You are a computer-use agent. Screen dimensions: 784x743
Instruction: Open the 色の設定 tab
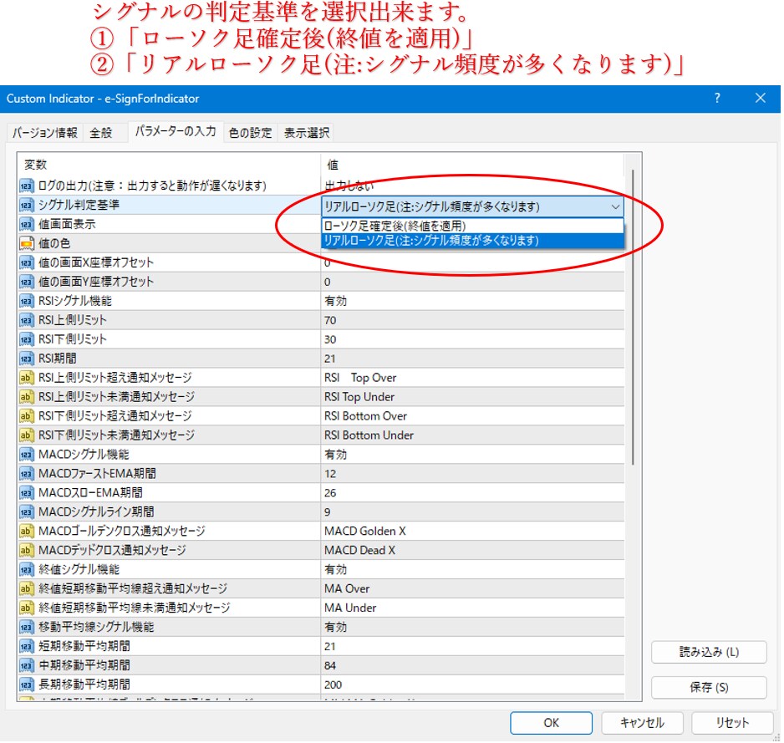[x=250, y=133]
